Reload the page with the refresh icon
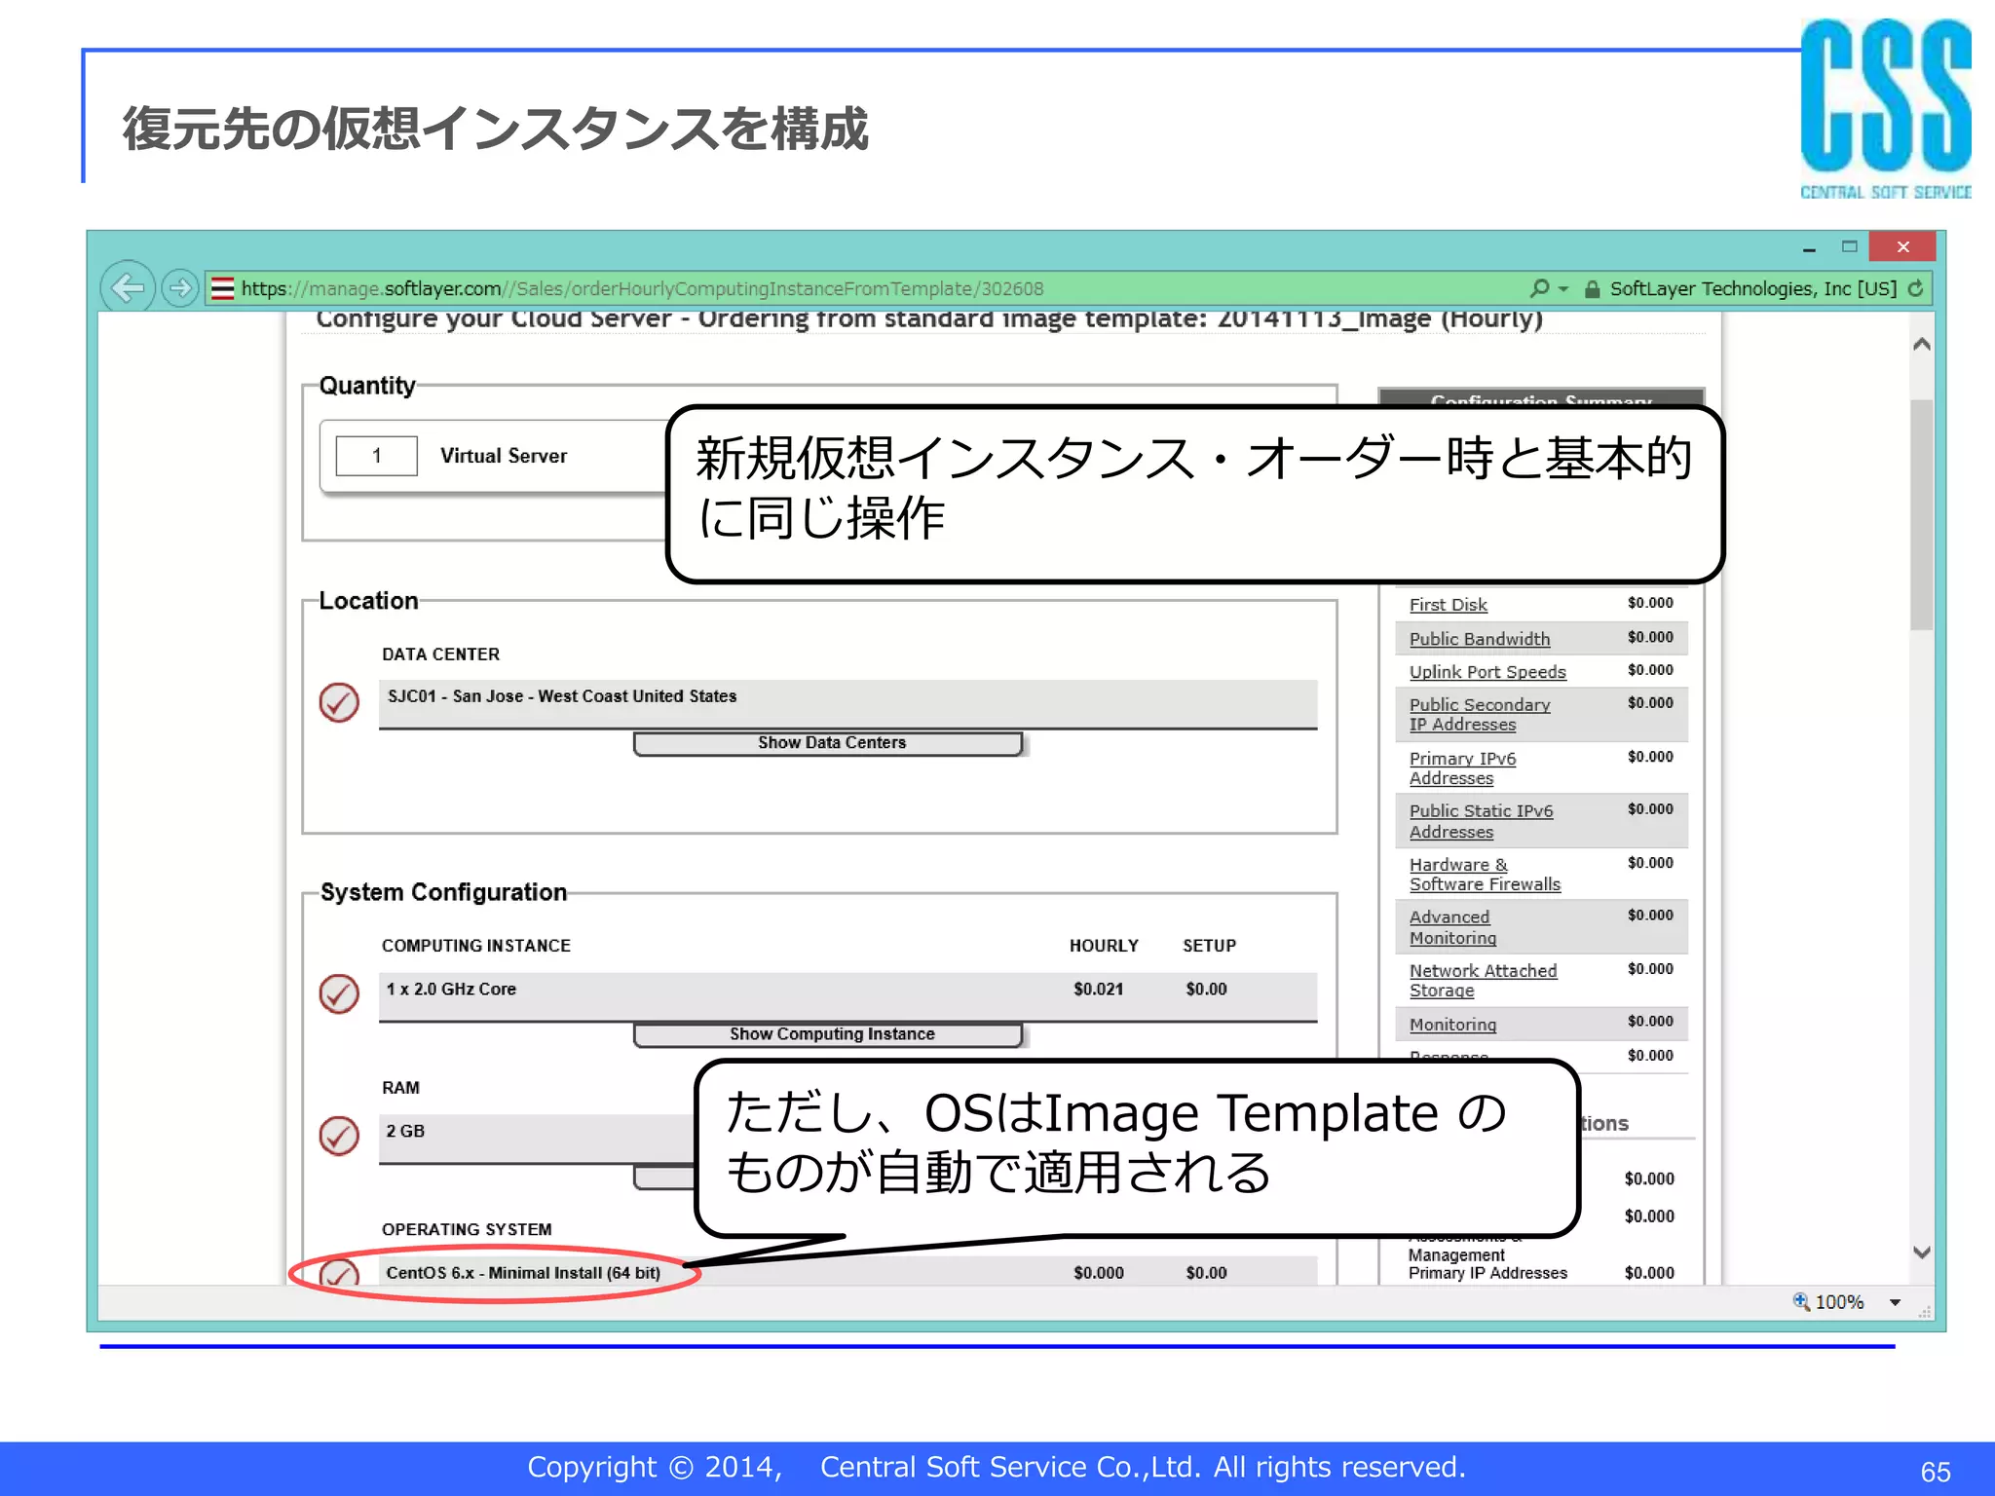 point(1915,288)
